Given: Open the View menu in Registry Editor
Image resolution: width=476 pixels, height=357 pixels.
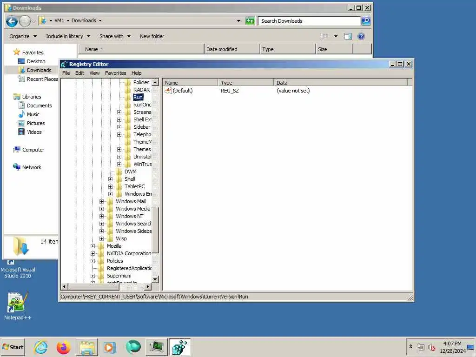Looking at the screenshot, I should [x=94, y=73].
